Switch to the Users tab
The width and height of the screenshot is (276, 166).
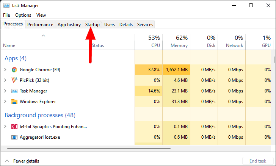click(110, 25)
